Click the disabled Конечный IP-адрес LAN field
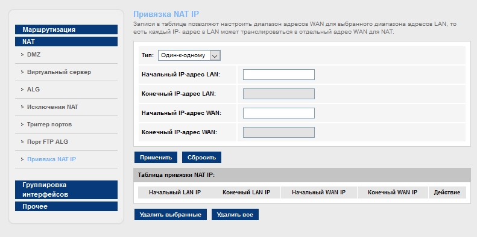Viewport: 477px width, 237px height. (279, 94)
